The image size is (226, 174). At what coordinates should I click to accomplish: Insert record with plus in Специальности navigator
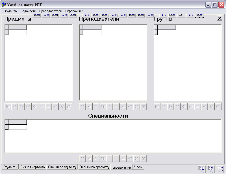click(110, 158)
